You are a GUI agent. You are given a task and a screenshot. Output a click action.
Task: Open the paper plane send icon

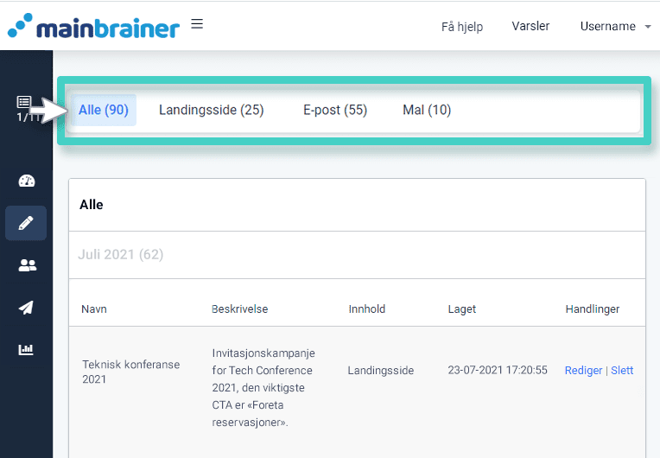[26, 308]
